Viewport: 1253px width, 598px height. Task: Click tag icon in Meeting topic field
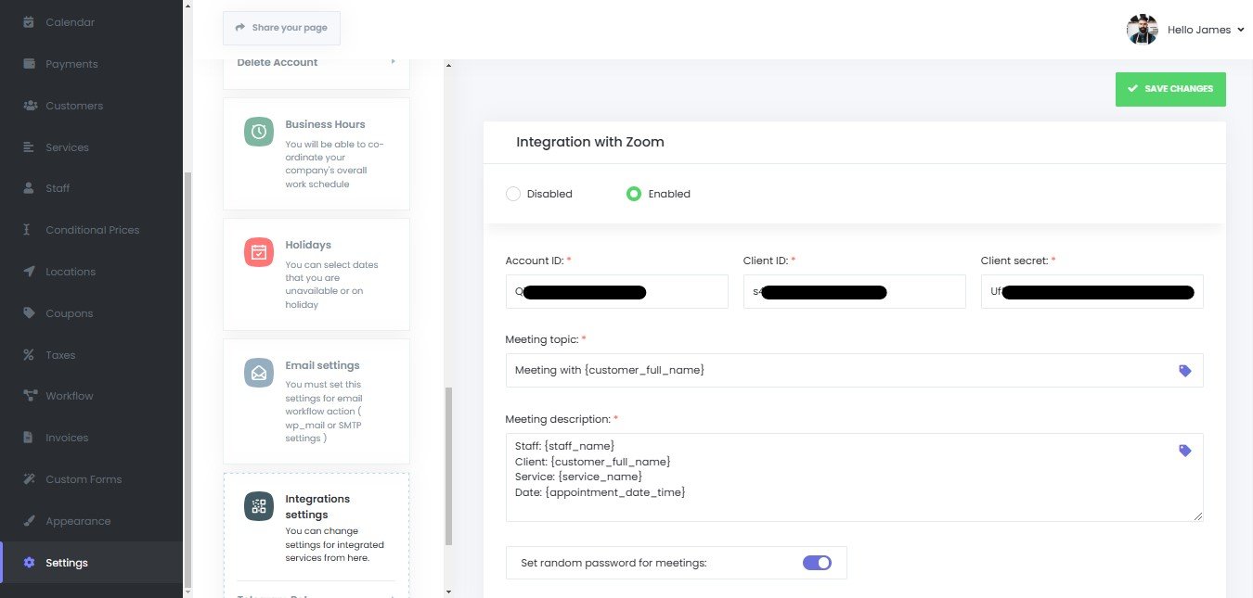pyautogui.click(x=1184, y=371)
